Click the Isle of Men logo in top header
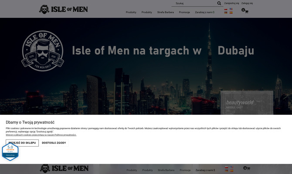This screenshot has height=174, width=292. coord(63,9)
